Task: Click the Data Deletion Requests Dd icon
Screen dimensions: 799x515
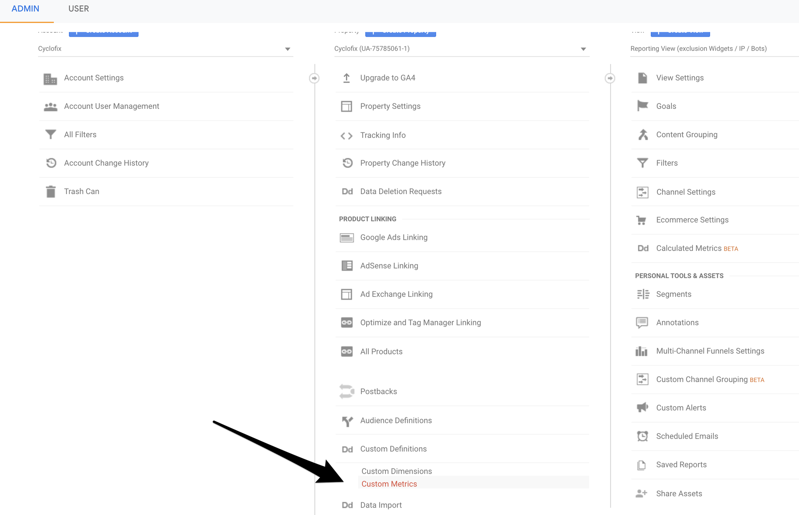Action: click(347, 191)
